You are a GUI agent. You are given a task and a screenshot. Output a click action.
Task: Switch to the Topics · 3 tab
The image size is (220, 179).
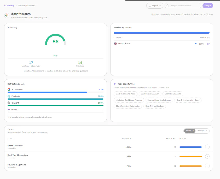[189, 131]
